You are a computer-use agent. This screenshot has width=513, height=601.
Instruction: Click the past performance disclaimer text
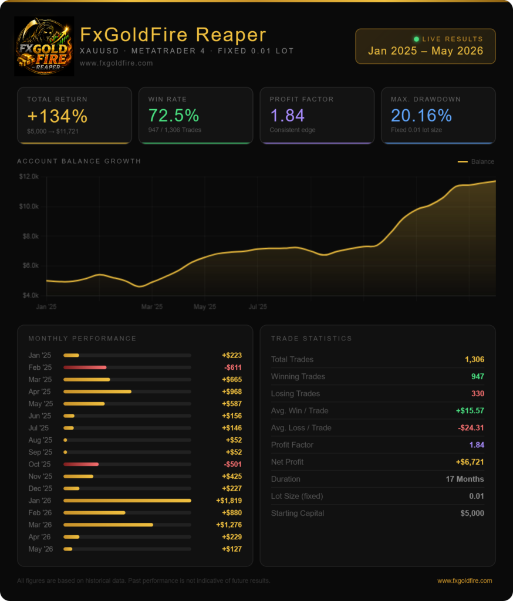[143, 580]
